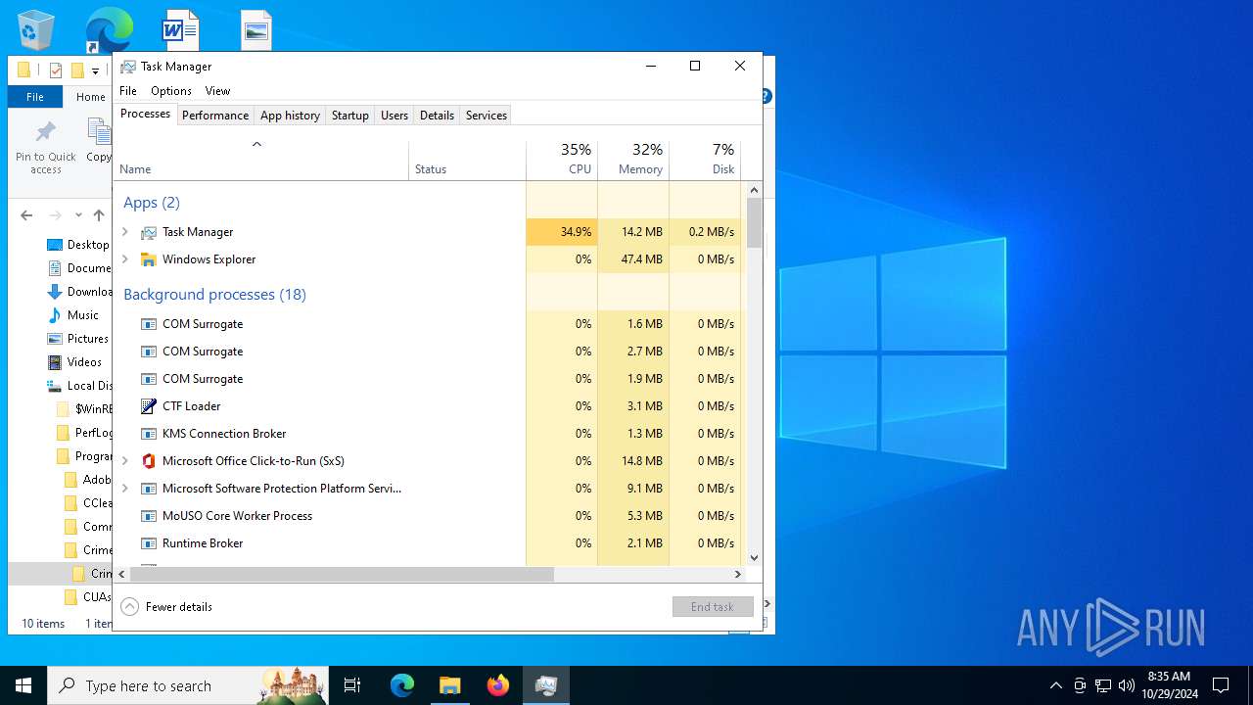Switch to the Users tab
1253x705 pixels.
(394, 116)
